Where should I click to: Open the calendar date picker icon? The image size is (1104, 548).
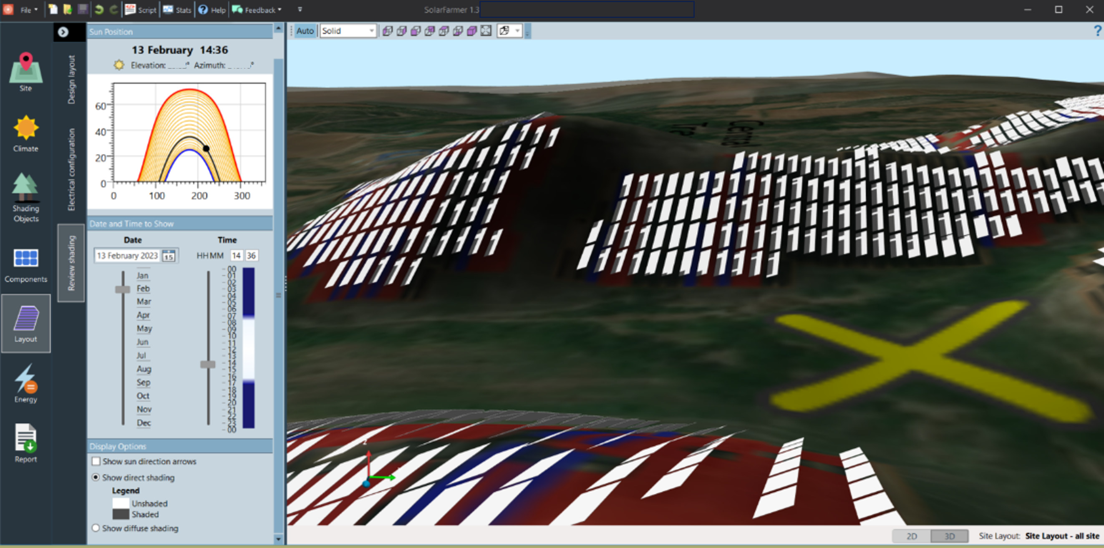click(x=169, y=256)
